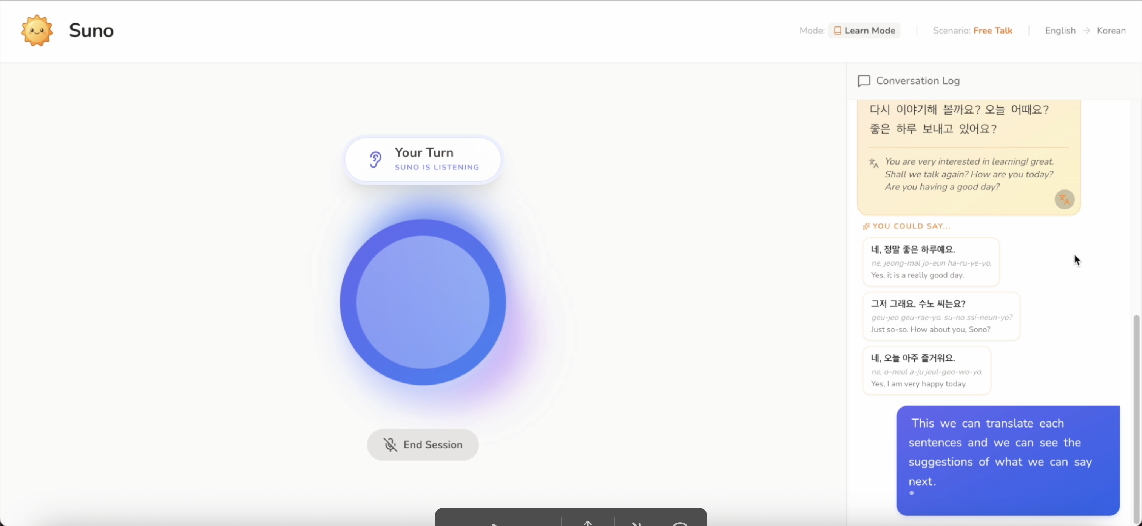Click the English source language label
Screen dimensions: 1142x526
pos(1060,31)
